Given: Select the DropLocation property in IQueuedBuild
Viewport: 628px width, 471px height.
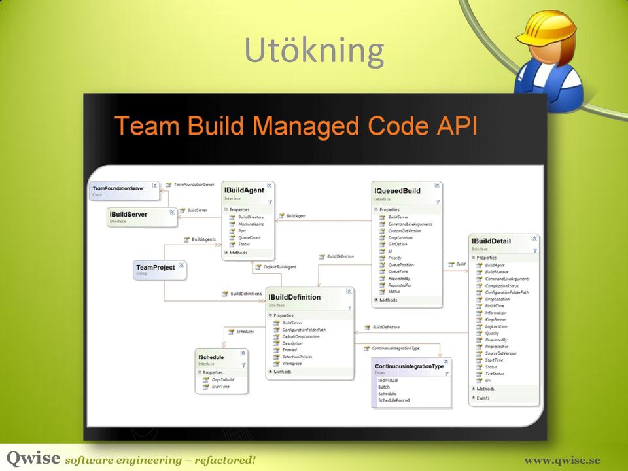Looking at the screenshot, I should coord(400,237).
